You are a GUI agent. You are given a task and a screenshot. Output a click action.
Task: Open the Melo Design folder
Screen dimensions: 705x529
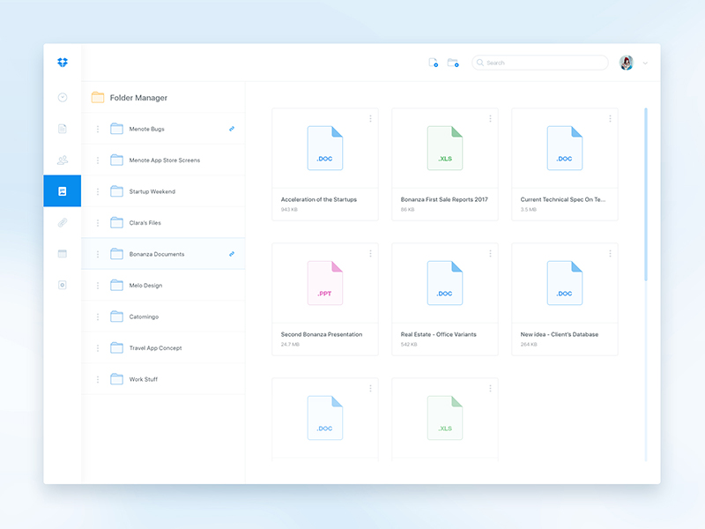pos(145,286)
